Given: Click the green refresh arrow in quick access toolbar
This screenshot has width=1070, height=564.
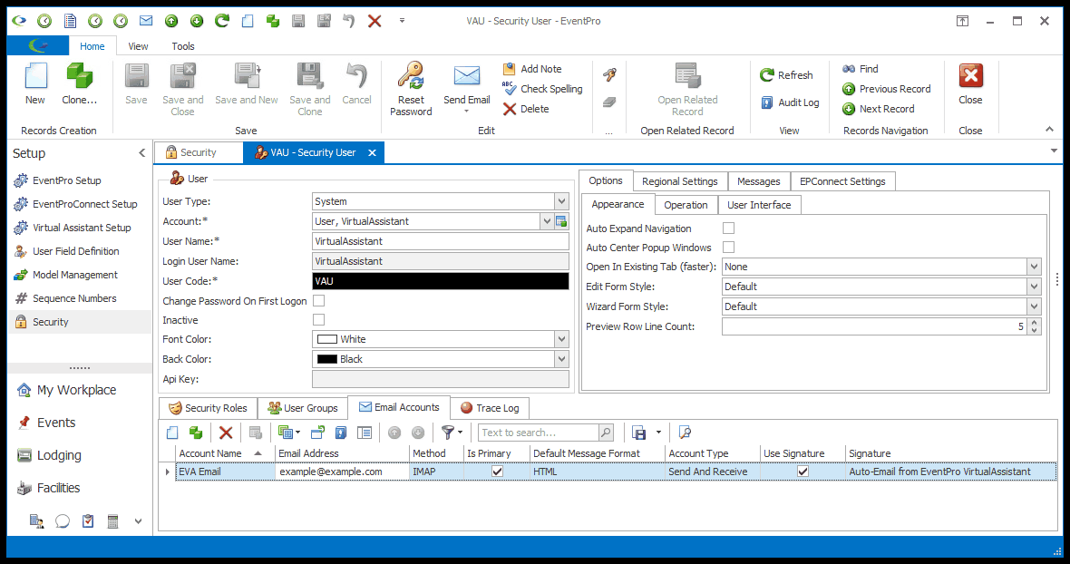Looking at the screenshot, I should pos(222,21).
